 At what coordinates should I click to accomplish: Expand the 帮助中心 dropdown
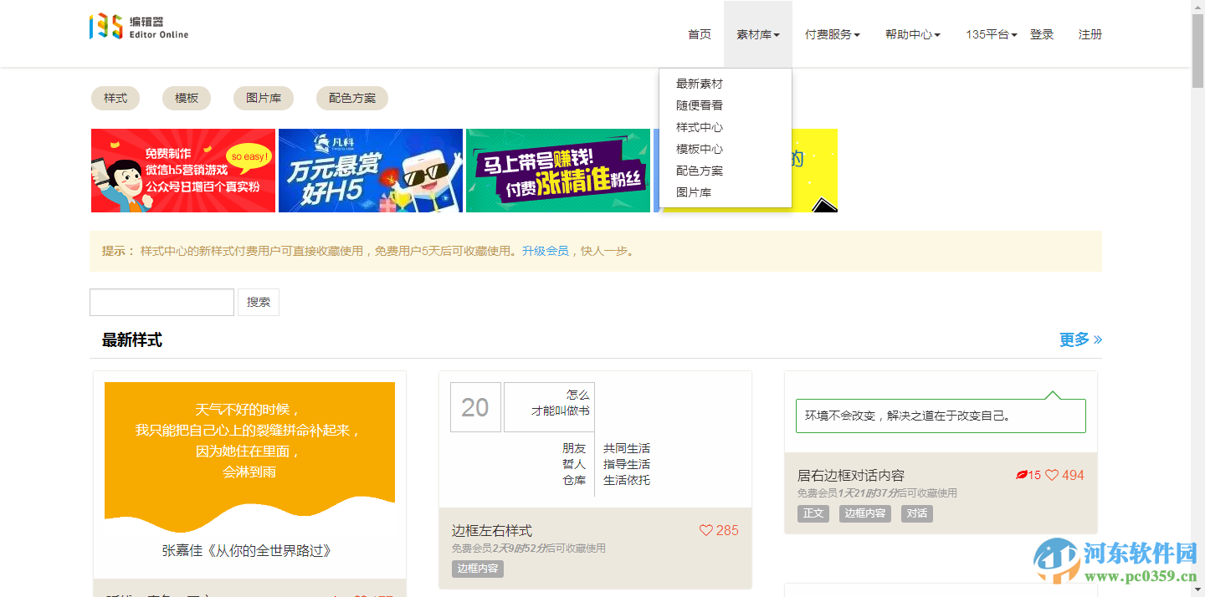tap(913, 34)
